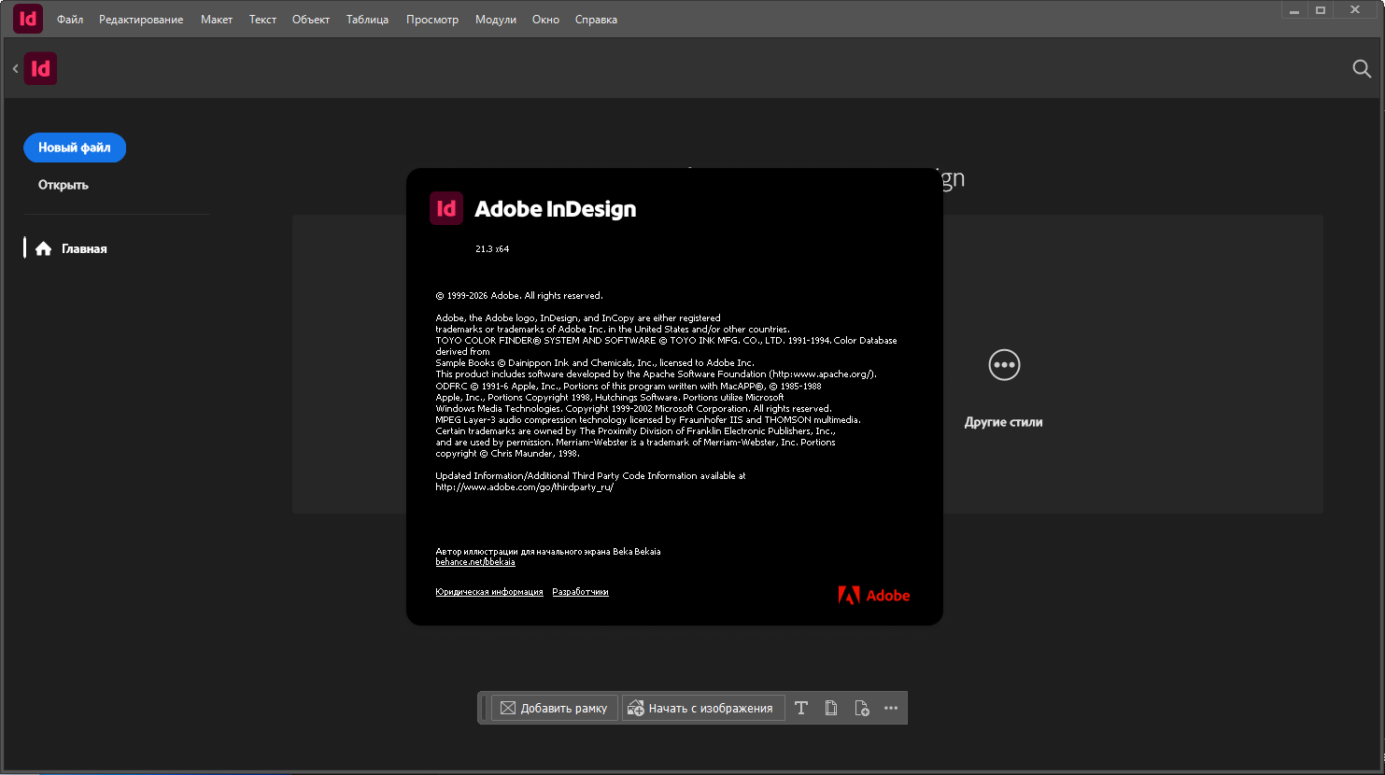Viewport: 1385px width, 775px height.
Task: Open the Файл menu
Action: click(x=70, y=20)
